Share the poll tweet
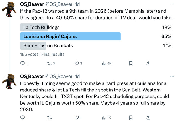Image resolution: width=177 pixels, height=122 pixels. (x=148, y=63)
